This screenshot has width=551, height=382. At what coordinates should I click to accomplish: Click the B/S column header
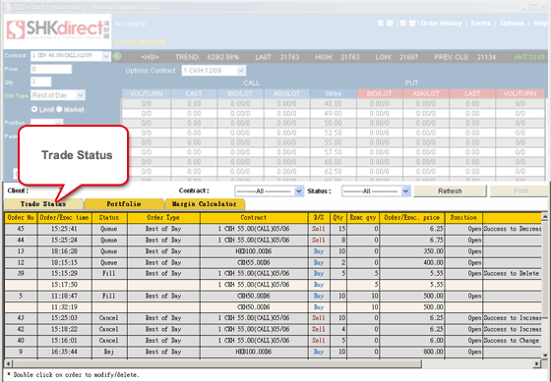319,218
